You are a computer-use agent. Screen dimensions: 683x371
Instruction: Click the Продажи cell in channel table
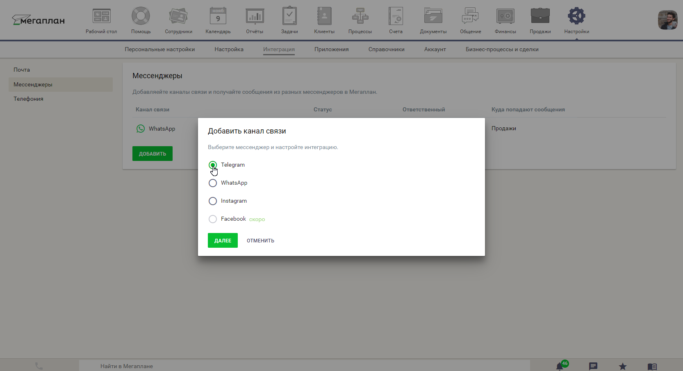(504, 129)
